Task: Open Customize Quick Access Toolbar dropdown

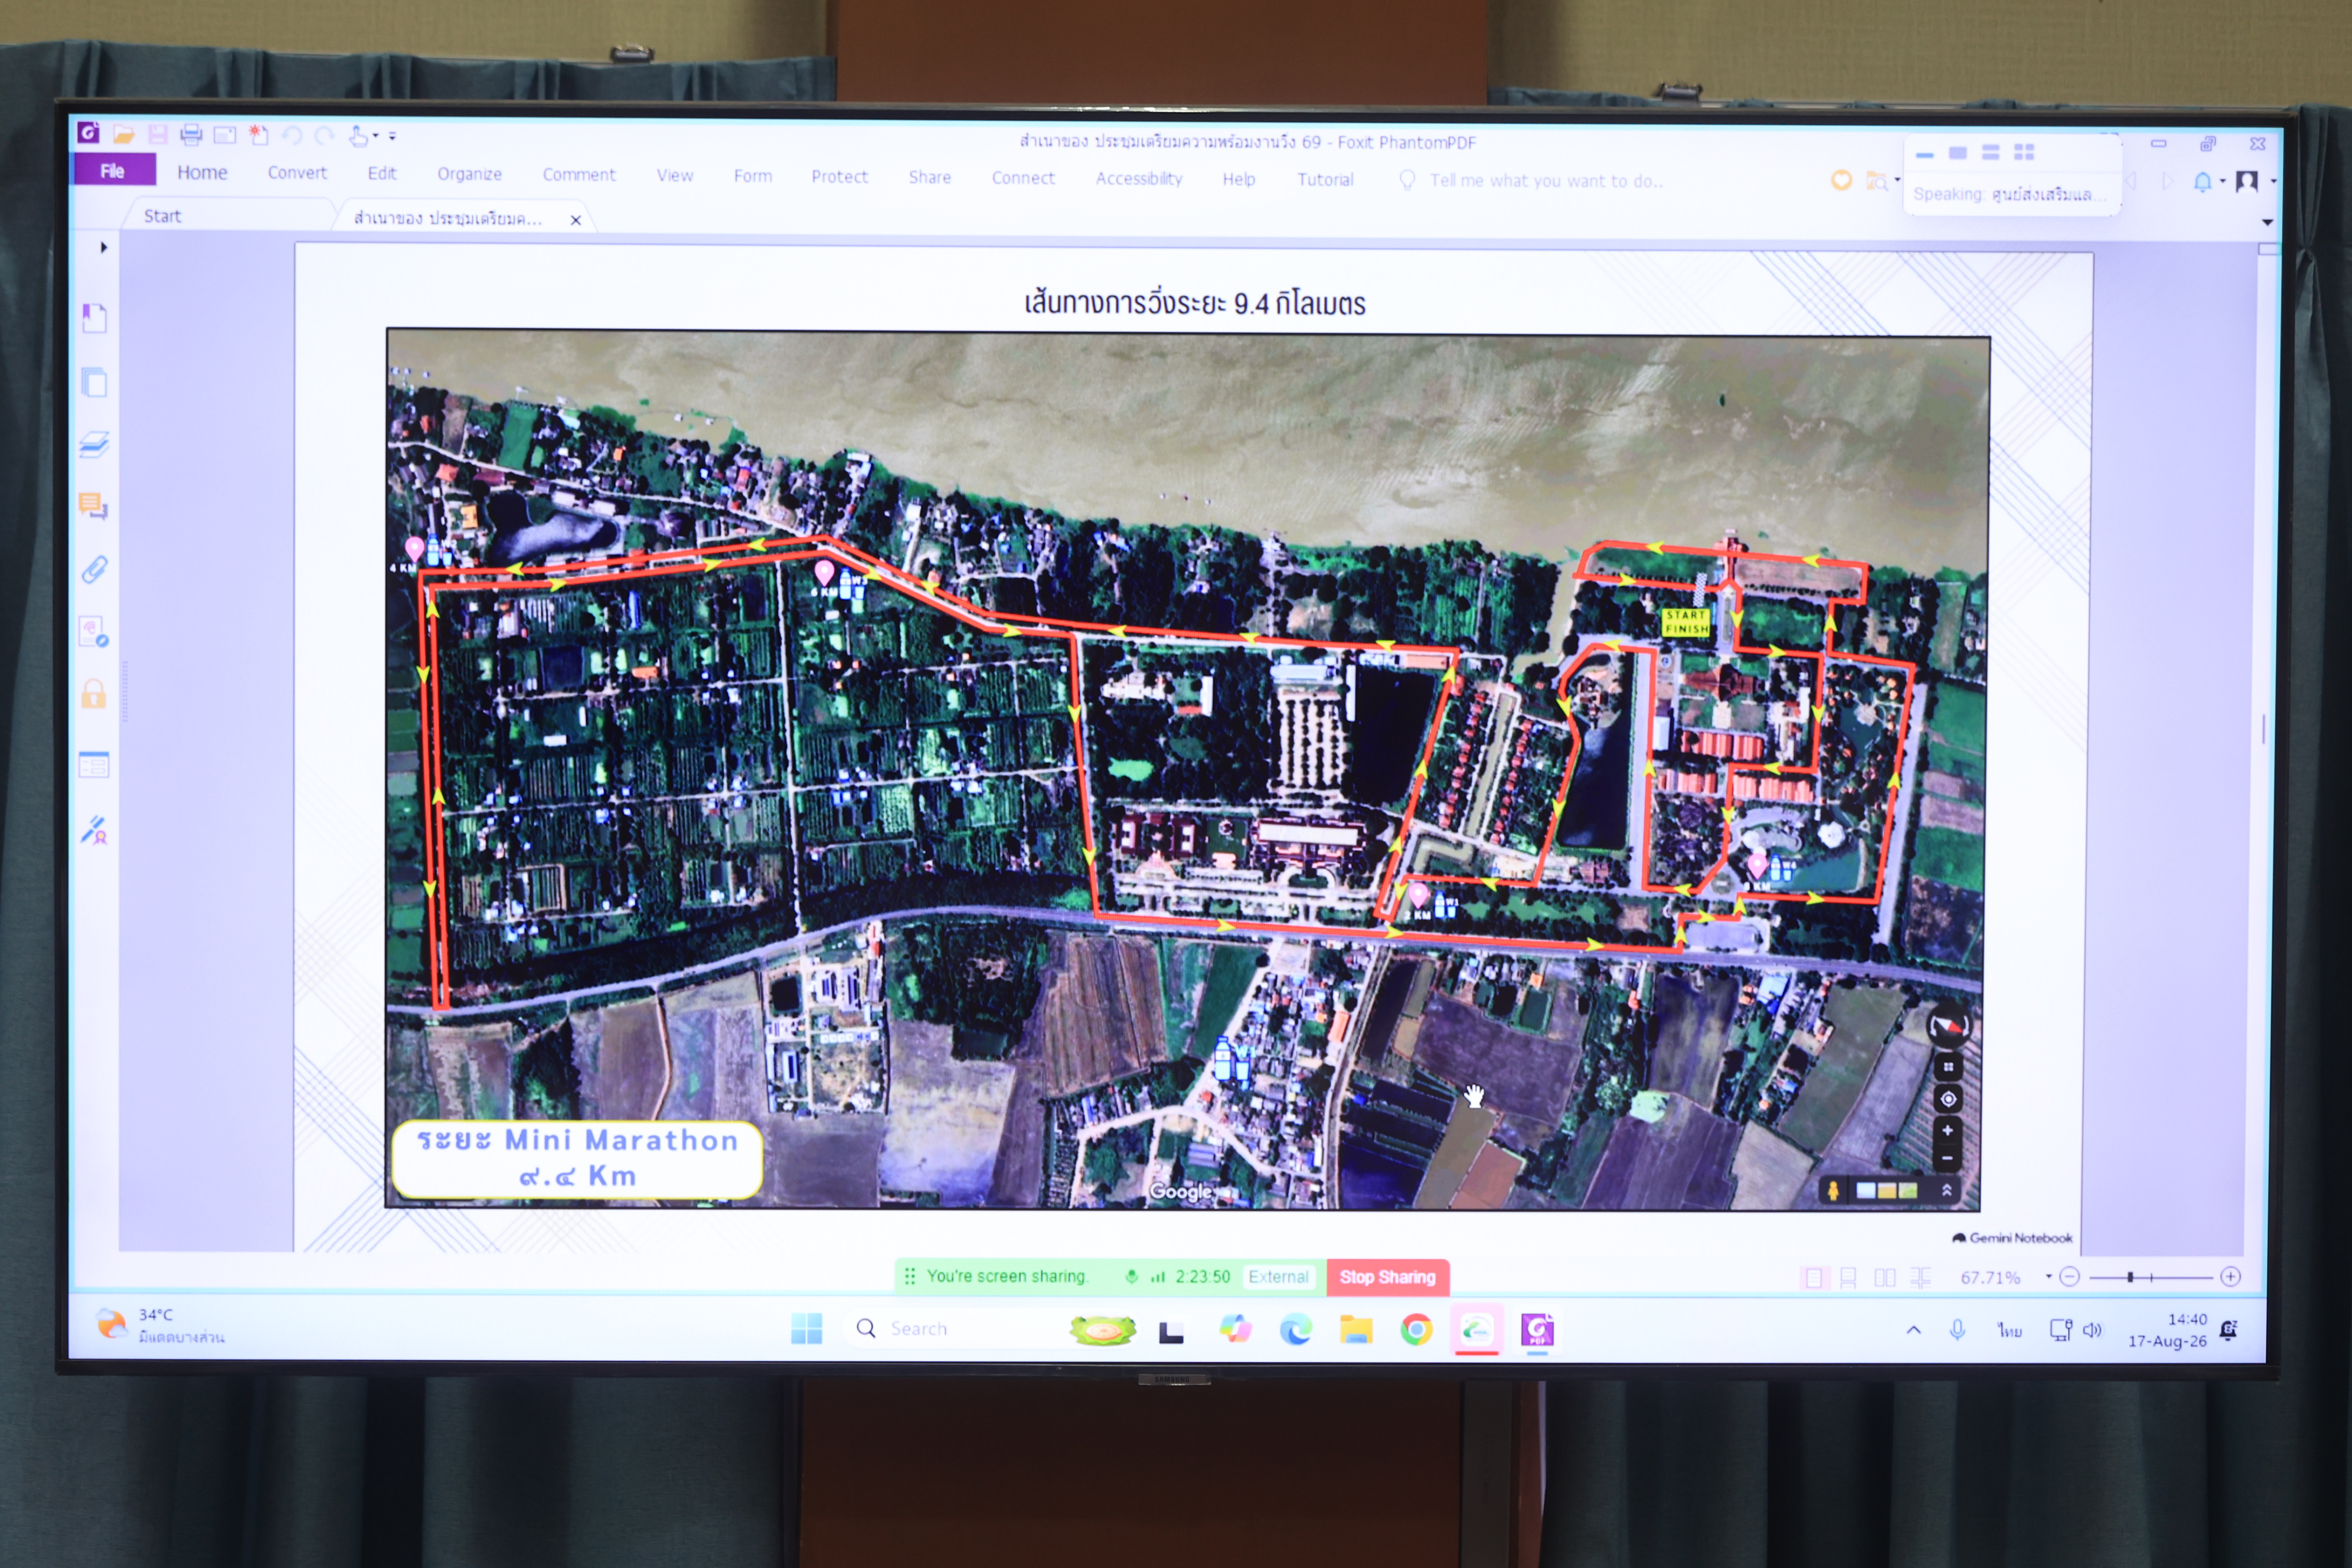Action: (392, 135)
